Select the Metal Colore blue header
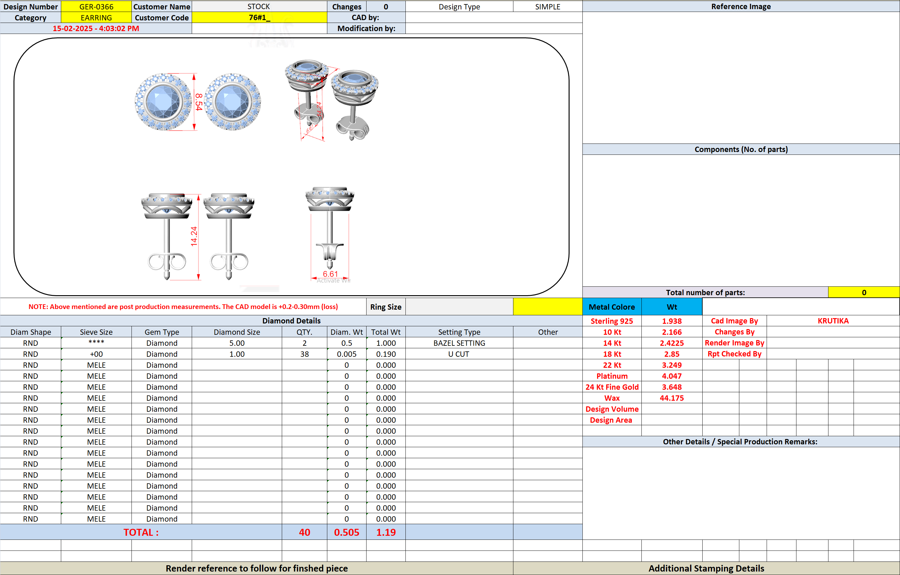 612,307
